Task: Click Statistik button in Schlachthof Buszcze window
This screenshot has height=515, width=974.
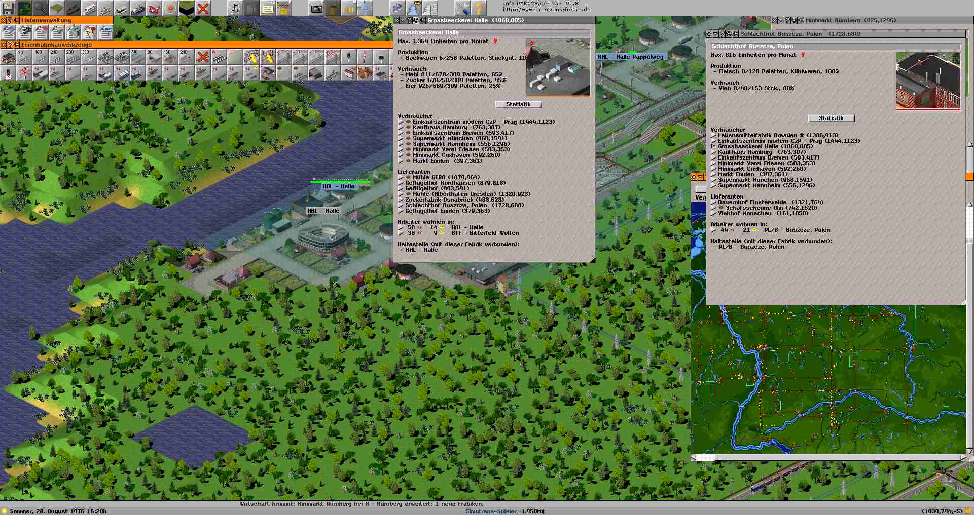Action: (831, 118)
